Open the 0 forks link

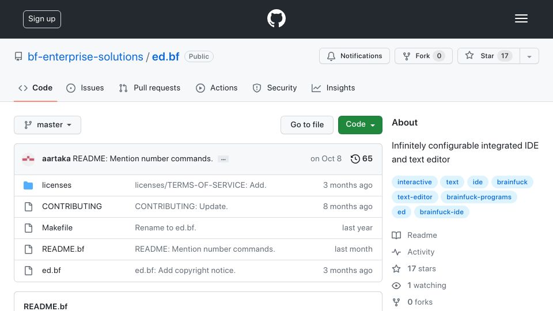tap(420, 302)
